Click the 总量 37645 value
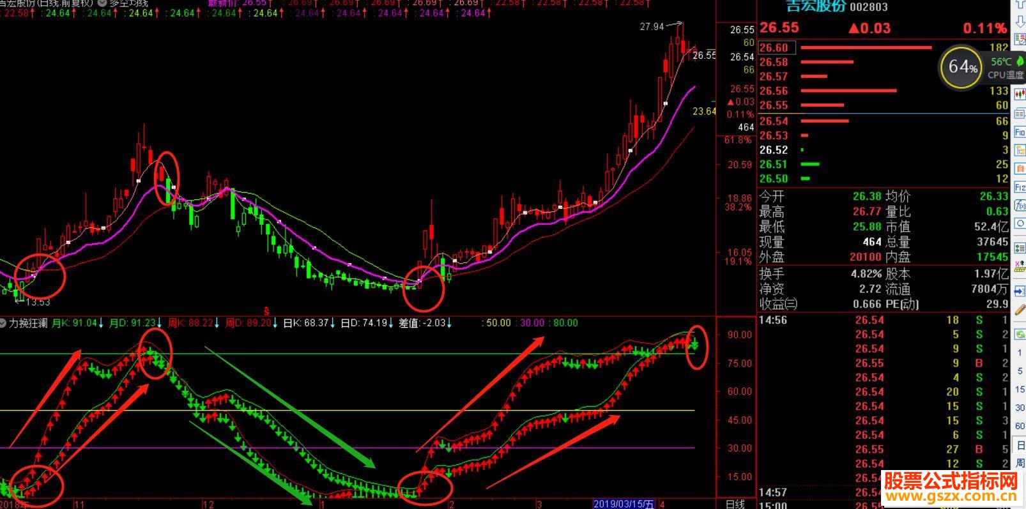This screenshot has height=509, width=1026. click(993, 242)
